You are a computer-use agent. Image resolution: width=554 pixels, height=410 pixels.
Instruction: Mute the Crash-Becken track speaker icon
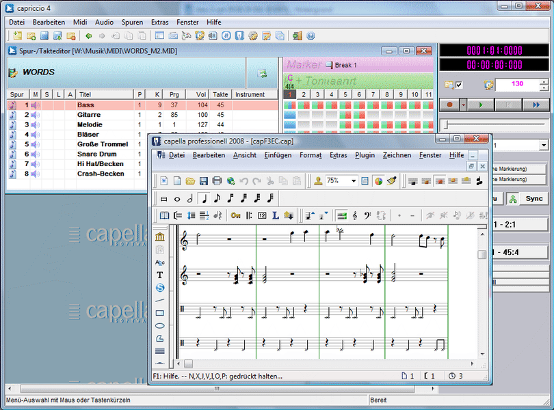coord(36,174)
